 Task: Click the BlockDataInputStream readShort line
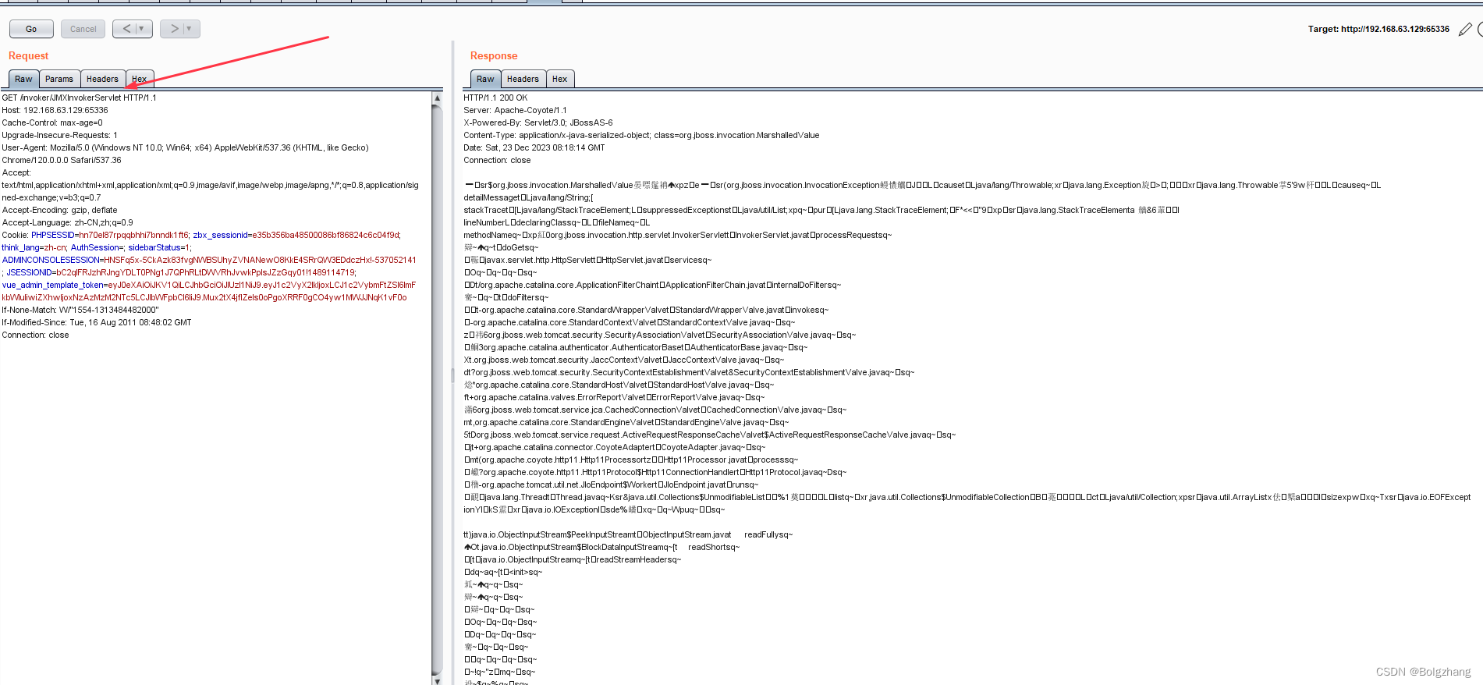pos(601,547)
